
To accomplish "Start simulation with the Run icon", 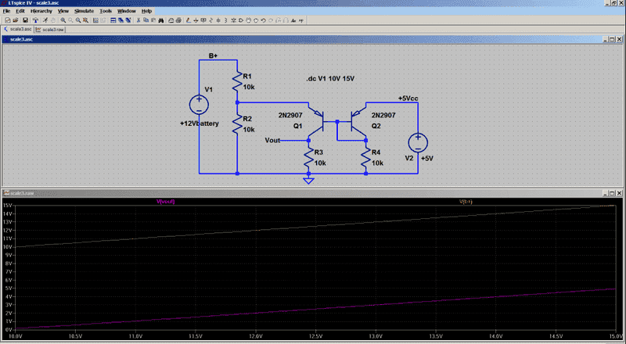I will point(45,20).
